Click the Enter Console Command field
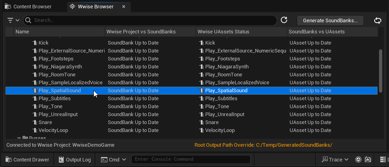This screenshot has width=389, height=167. click(191, 159)
